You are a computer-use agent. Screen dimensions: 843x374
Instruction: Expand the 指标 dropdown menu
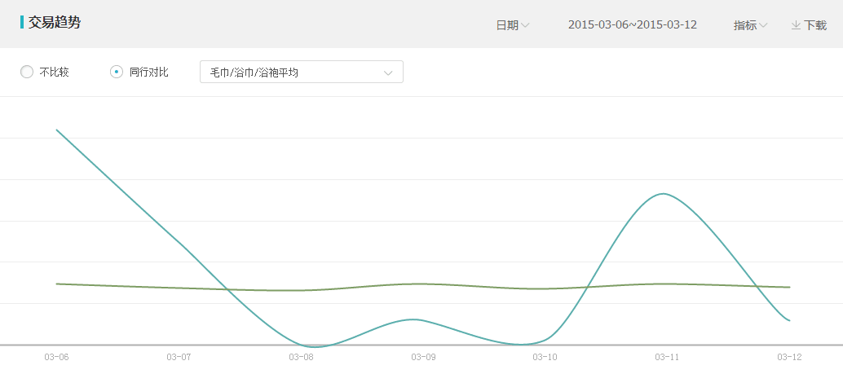pos(751,25)
